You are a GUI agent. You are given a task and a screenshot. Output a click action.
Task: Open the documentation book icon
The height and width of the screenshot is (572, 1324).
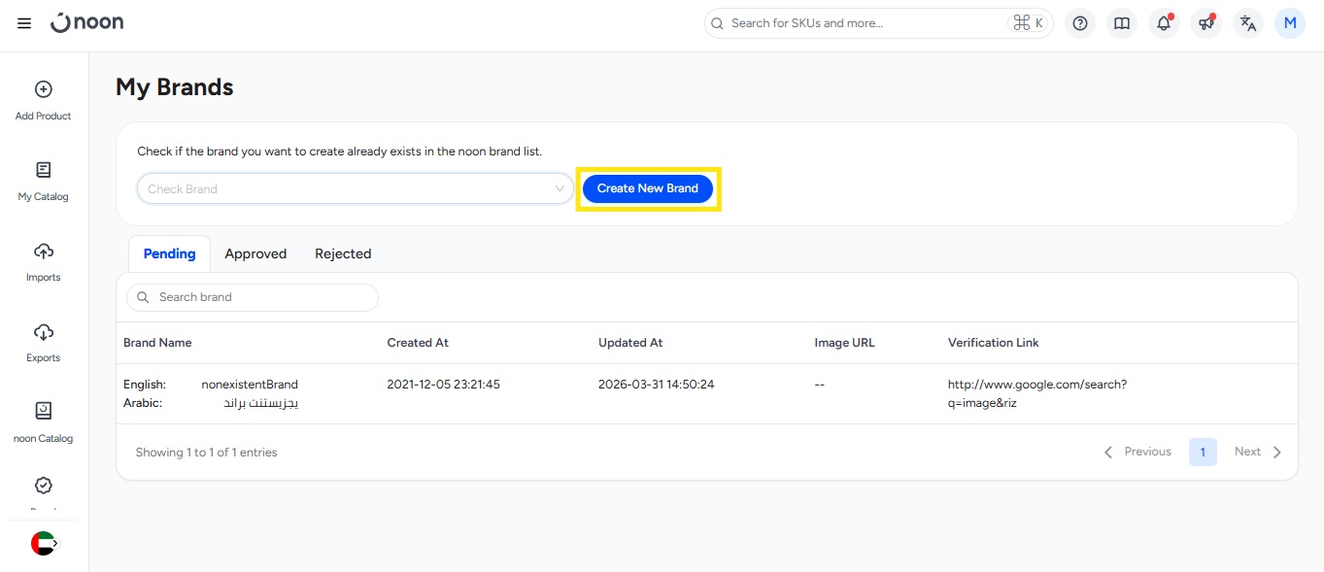click(x=1122, y=23)
